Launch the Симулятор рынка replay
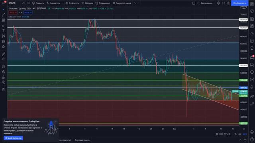The width and height of the screenshot is (255, 143). 122,3
